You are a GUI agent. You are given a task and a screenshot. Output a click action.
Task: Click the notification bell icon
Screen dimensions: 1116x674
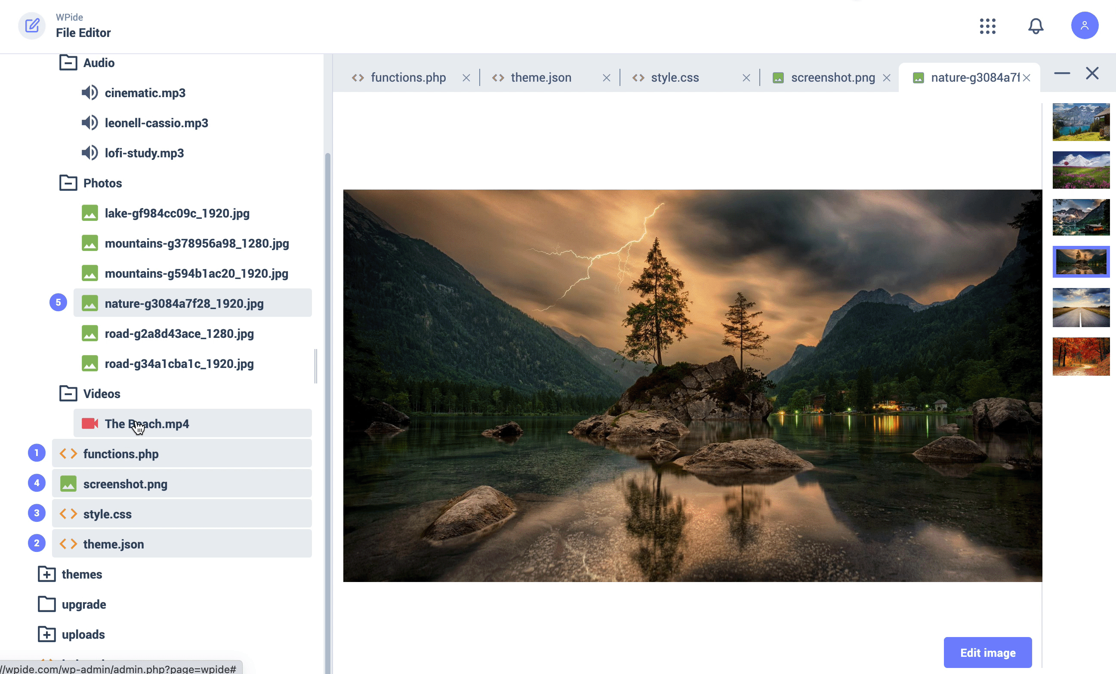click(1036, 25)
